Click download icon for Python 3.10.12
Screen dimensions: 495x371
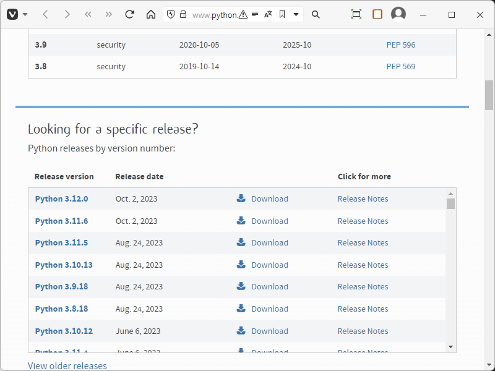241,330
